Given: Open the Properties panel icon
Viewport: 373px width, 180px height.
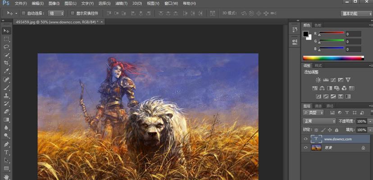Looking at the screenshot, I should (295, 41).
